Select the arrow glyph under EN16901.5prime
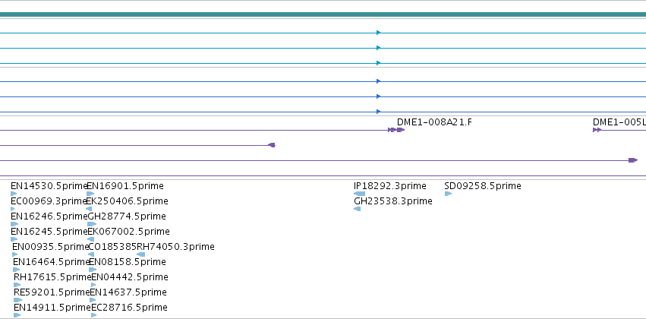Image resolution: width=646 pixels, height=319 pixels. click(90, 194)
